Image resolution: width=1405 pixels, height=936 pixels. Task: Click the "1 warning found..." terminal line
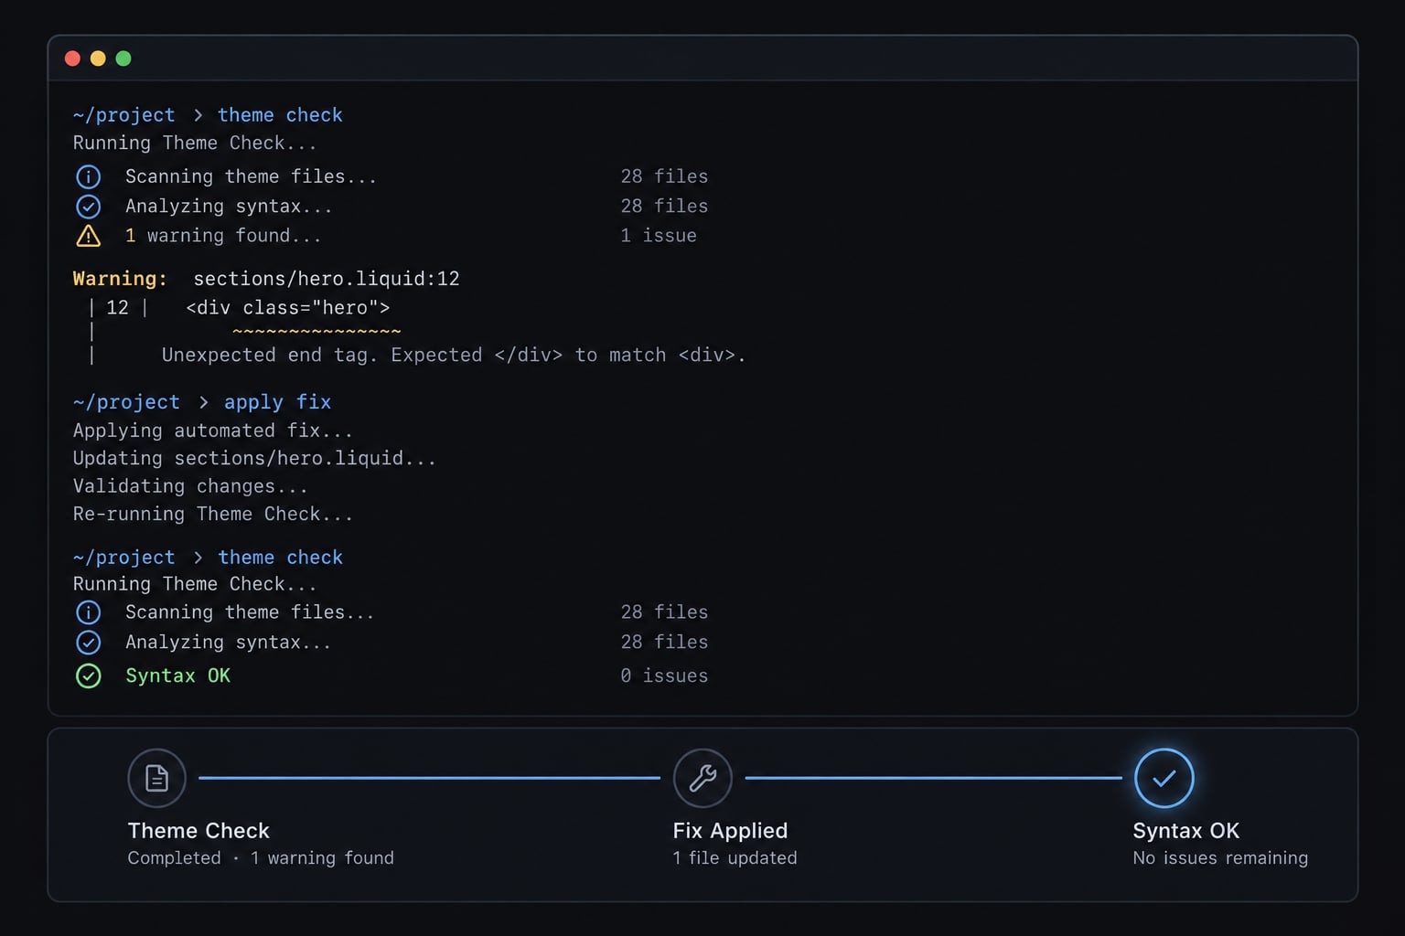(x=223, y=236)
